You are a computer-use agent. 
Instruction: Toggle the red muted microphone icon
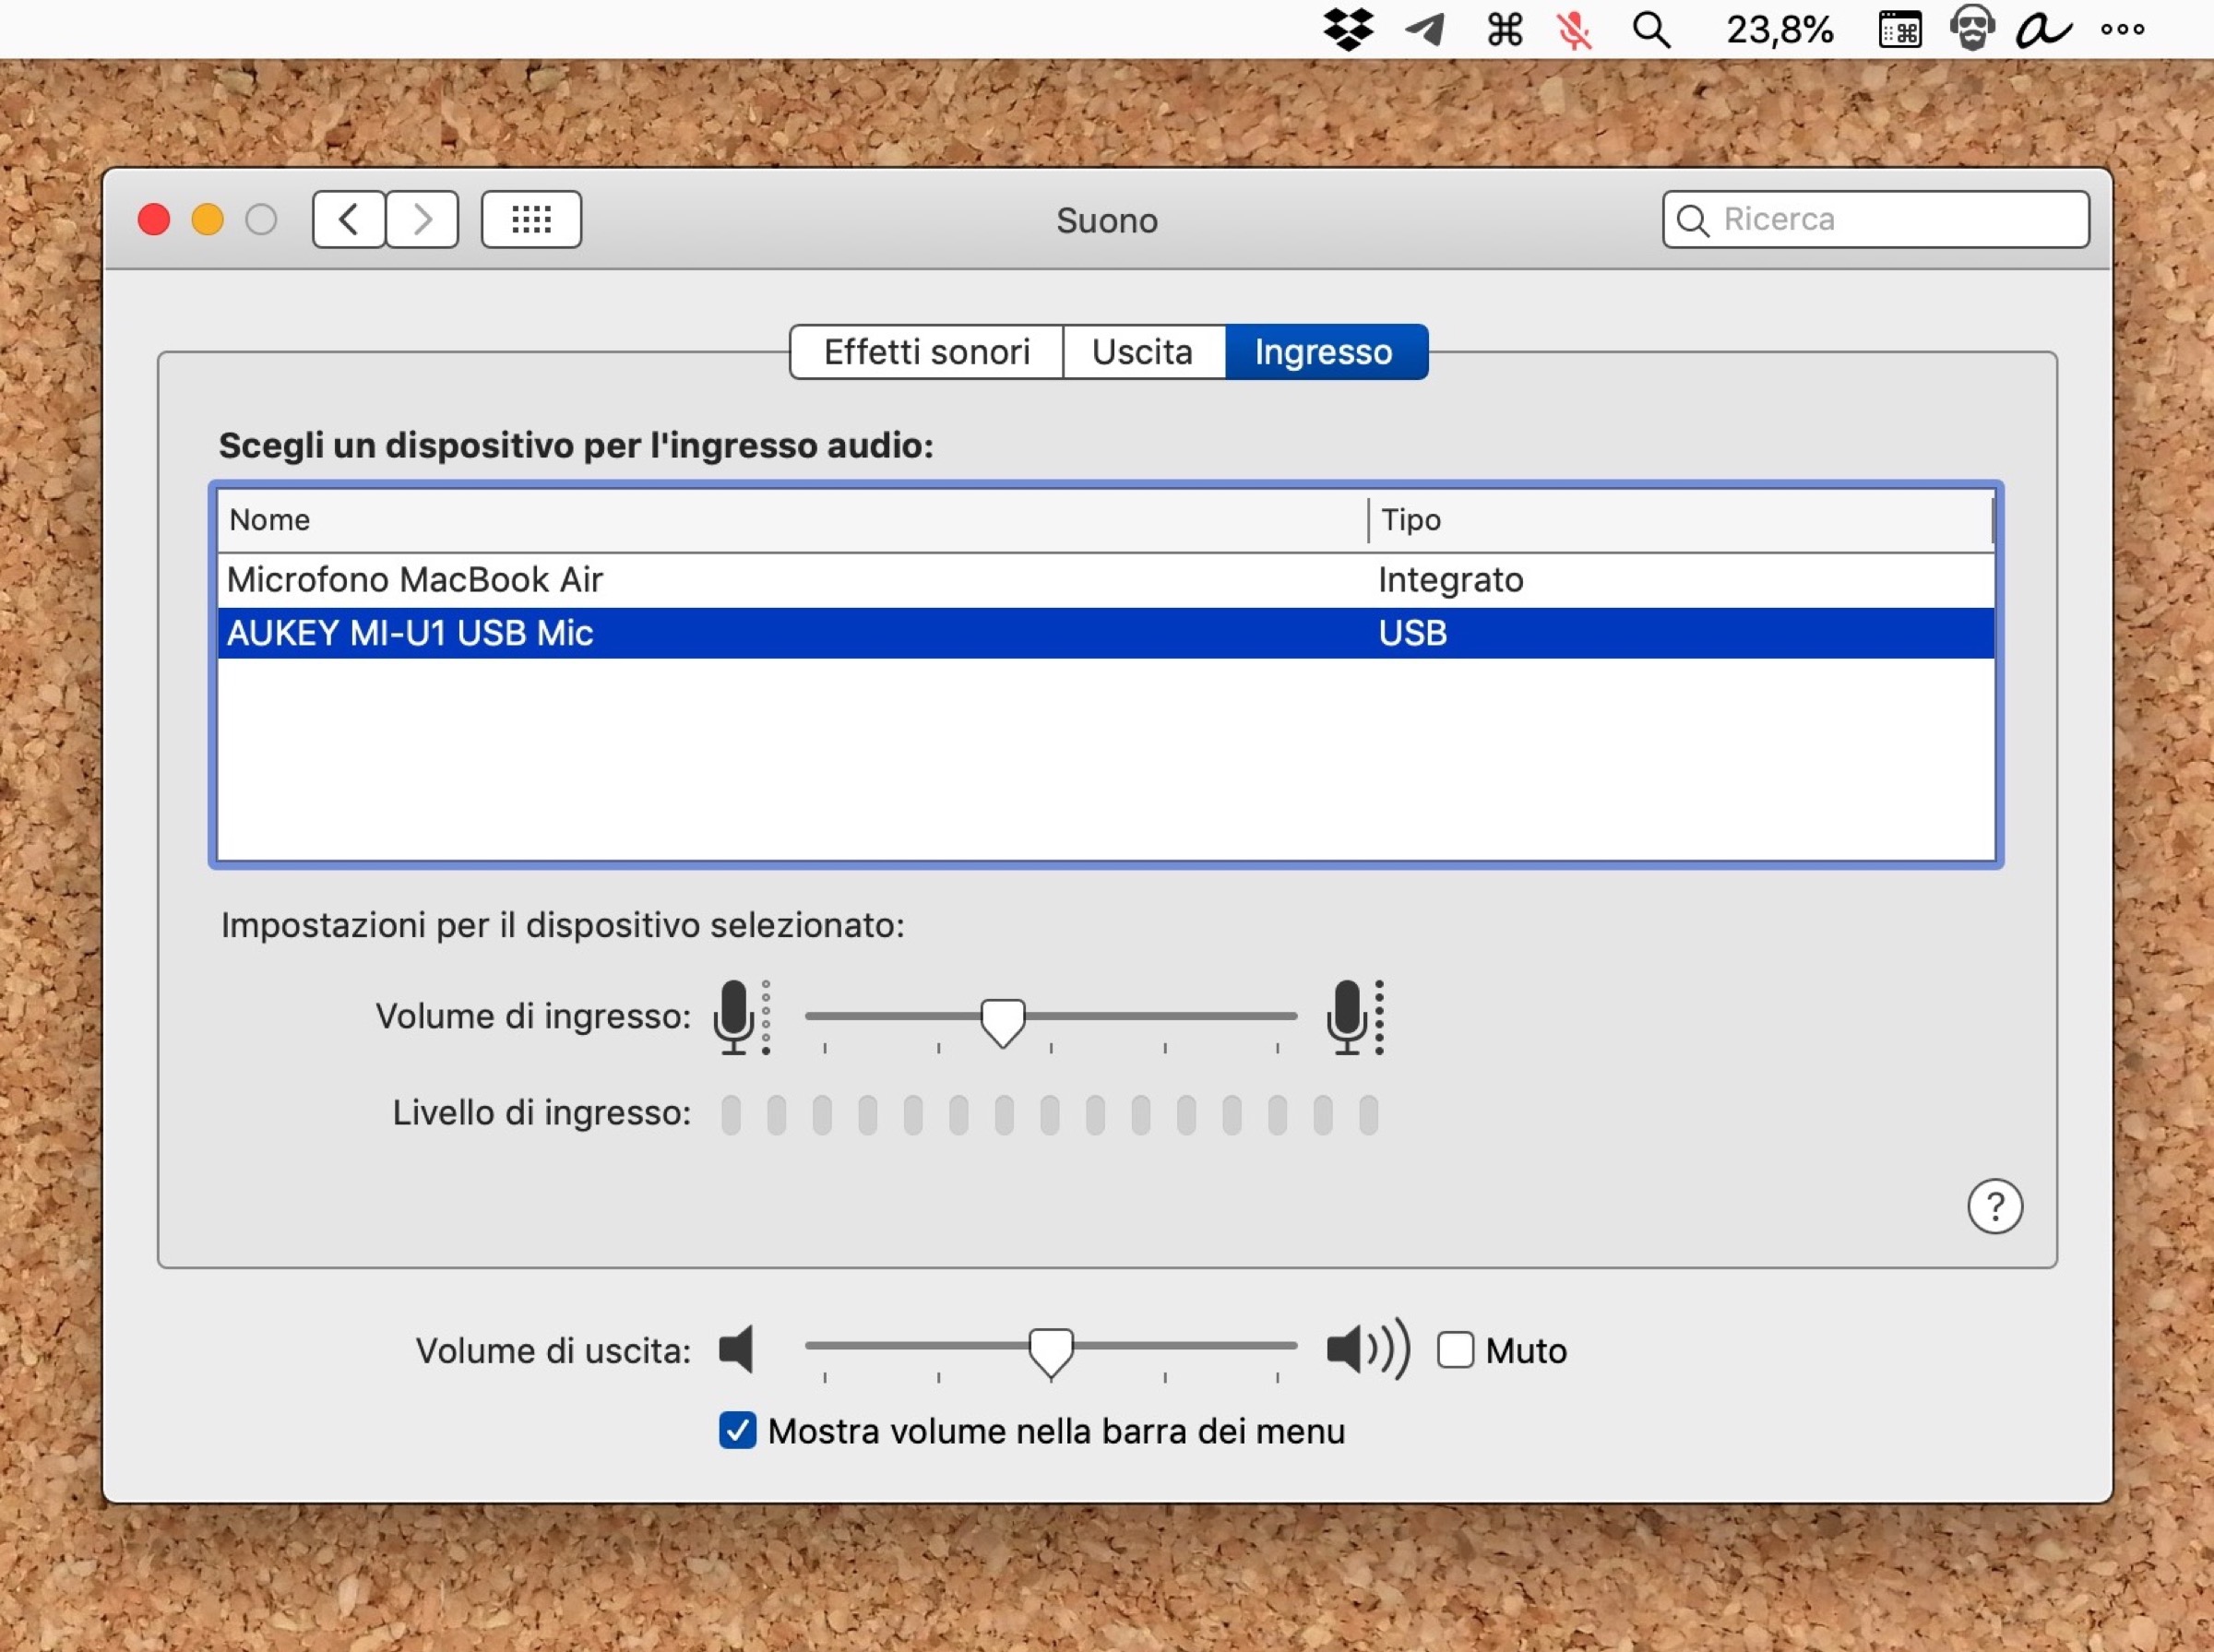[x=1574, y=30]
